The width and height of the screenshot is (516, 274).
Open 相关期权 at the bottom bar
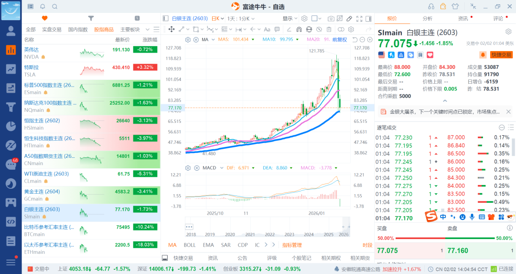[331, 258]
